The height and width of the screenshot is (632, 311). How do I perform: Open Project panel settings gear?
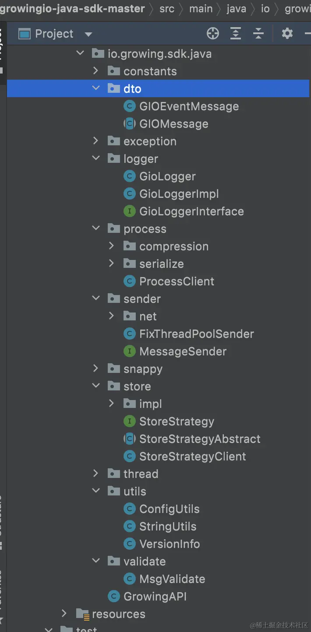click(x=287, y=33)
